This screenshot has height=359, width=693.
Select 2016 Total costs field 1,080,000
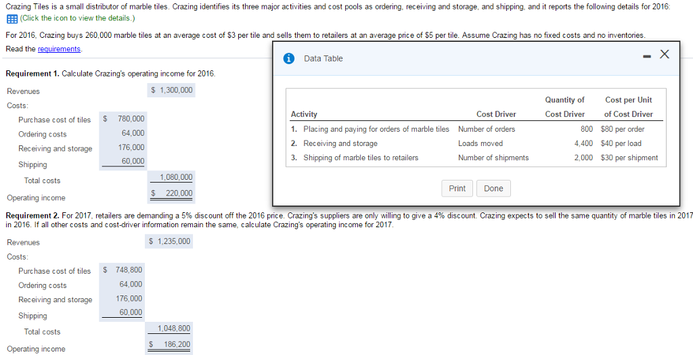pos(171,178)
